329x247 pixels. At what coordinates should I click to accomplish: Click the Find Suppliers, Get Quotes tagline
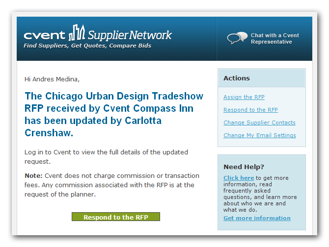87,46
